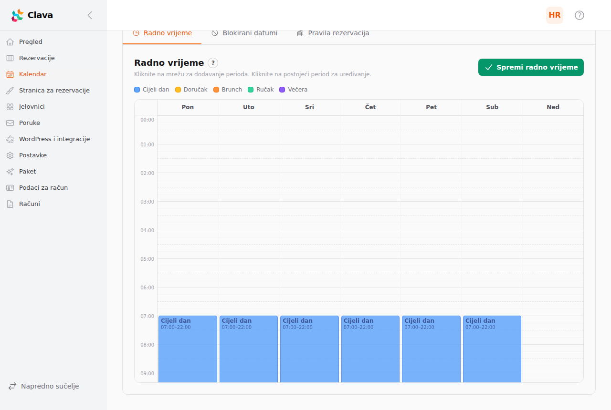Open the help question mark in header
This screenshot has width=611, height=410.
click(x=579, y=15)
